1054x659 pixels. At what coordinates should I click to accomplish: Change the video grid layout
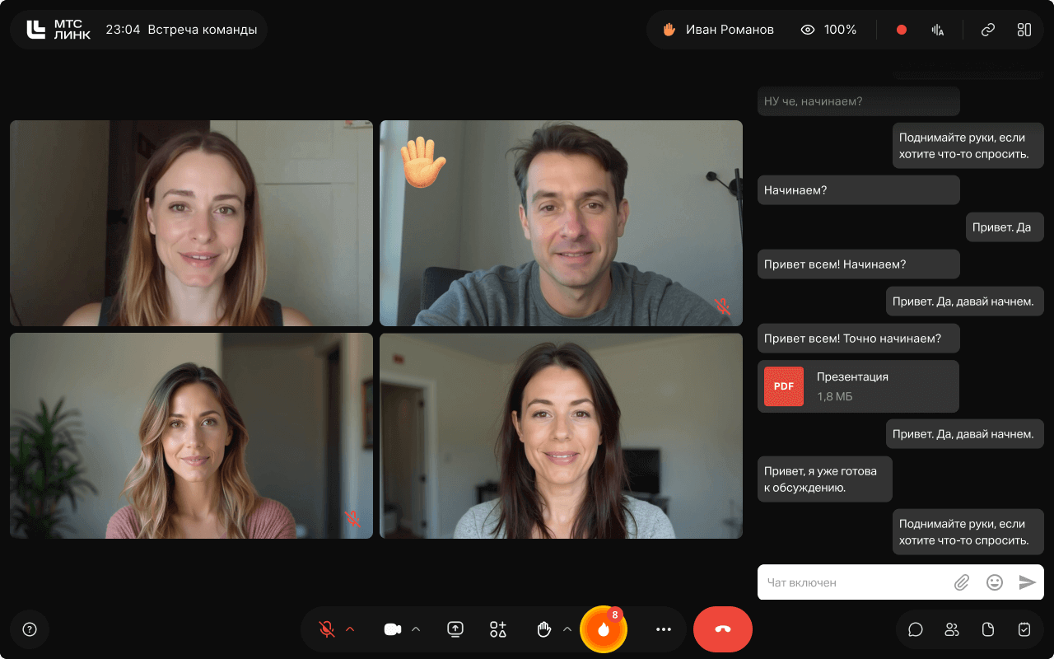click(x=1024, y=30)
